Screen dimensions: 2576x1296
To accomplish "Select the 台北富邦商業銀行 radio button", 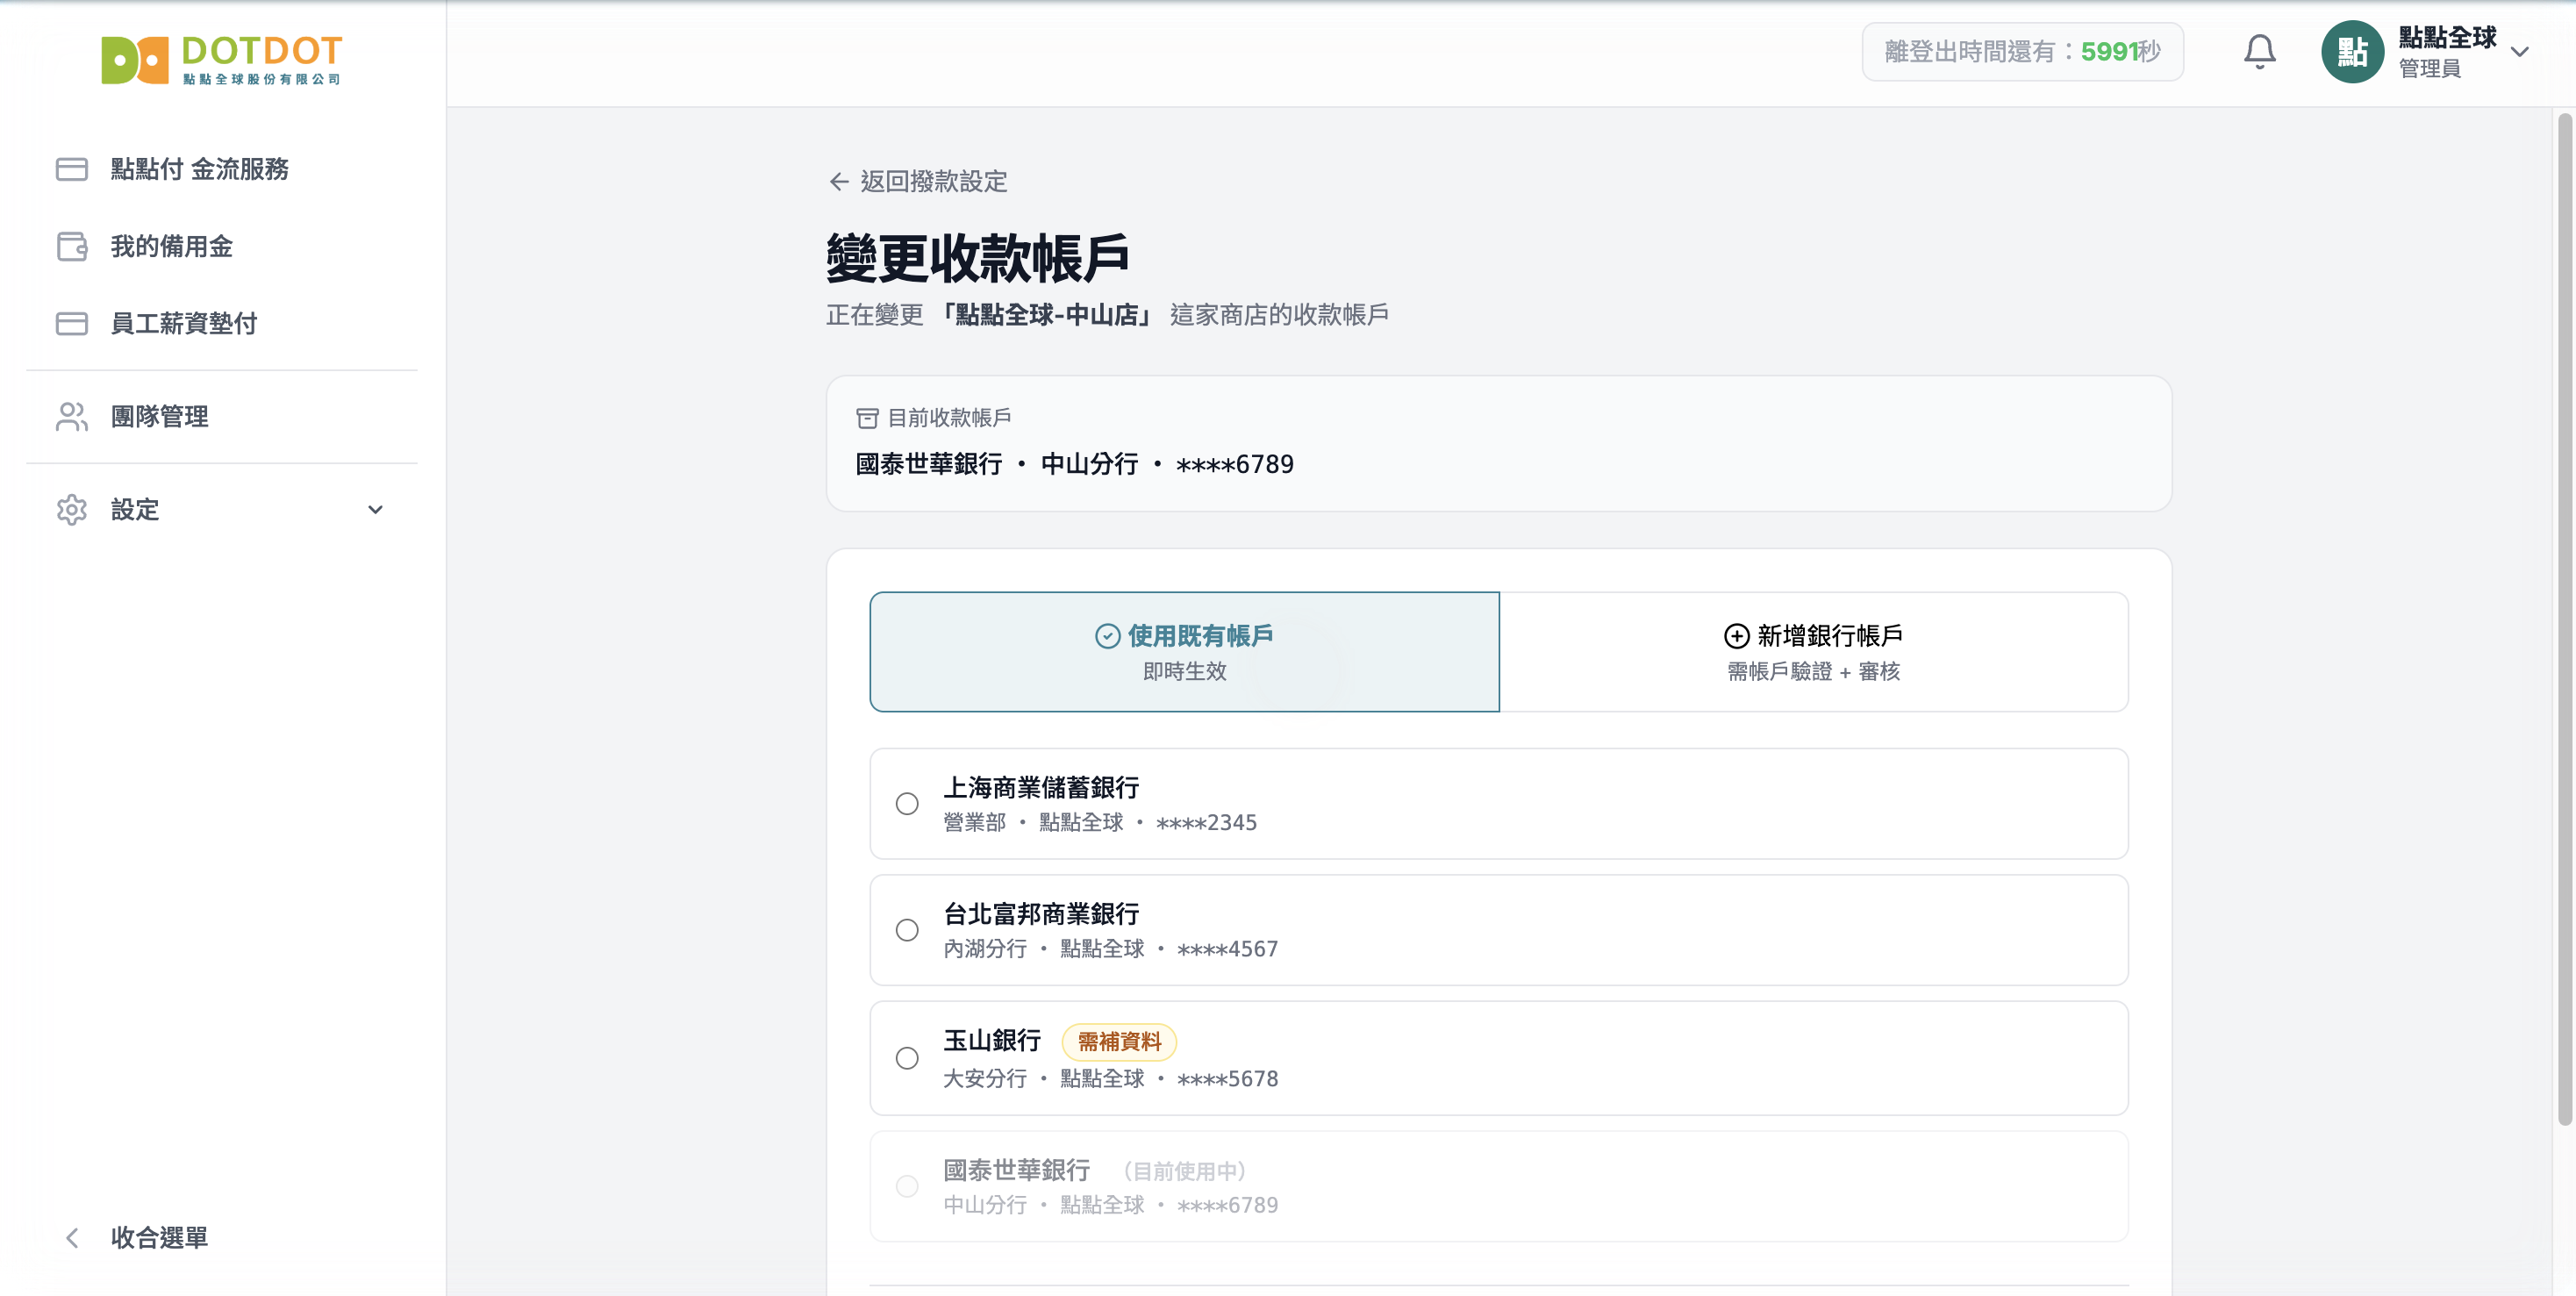I will point(907,930).
